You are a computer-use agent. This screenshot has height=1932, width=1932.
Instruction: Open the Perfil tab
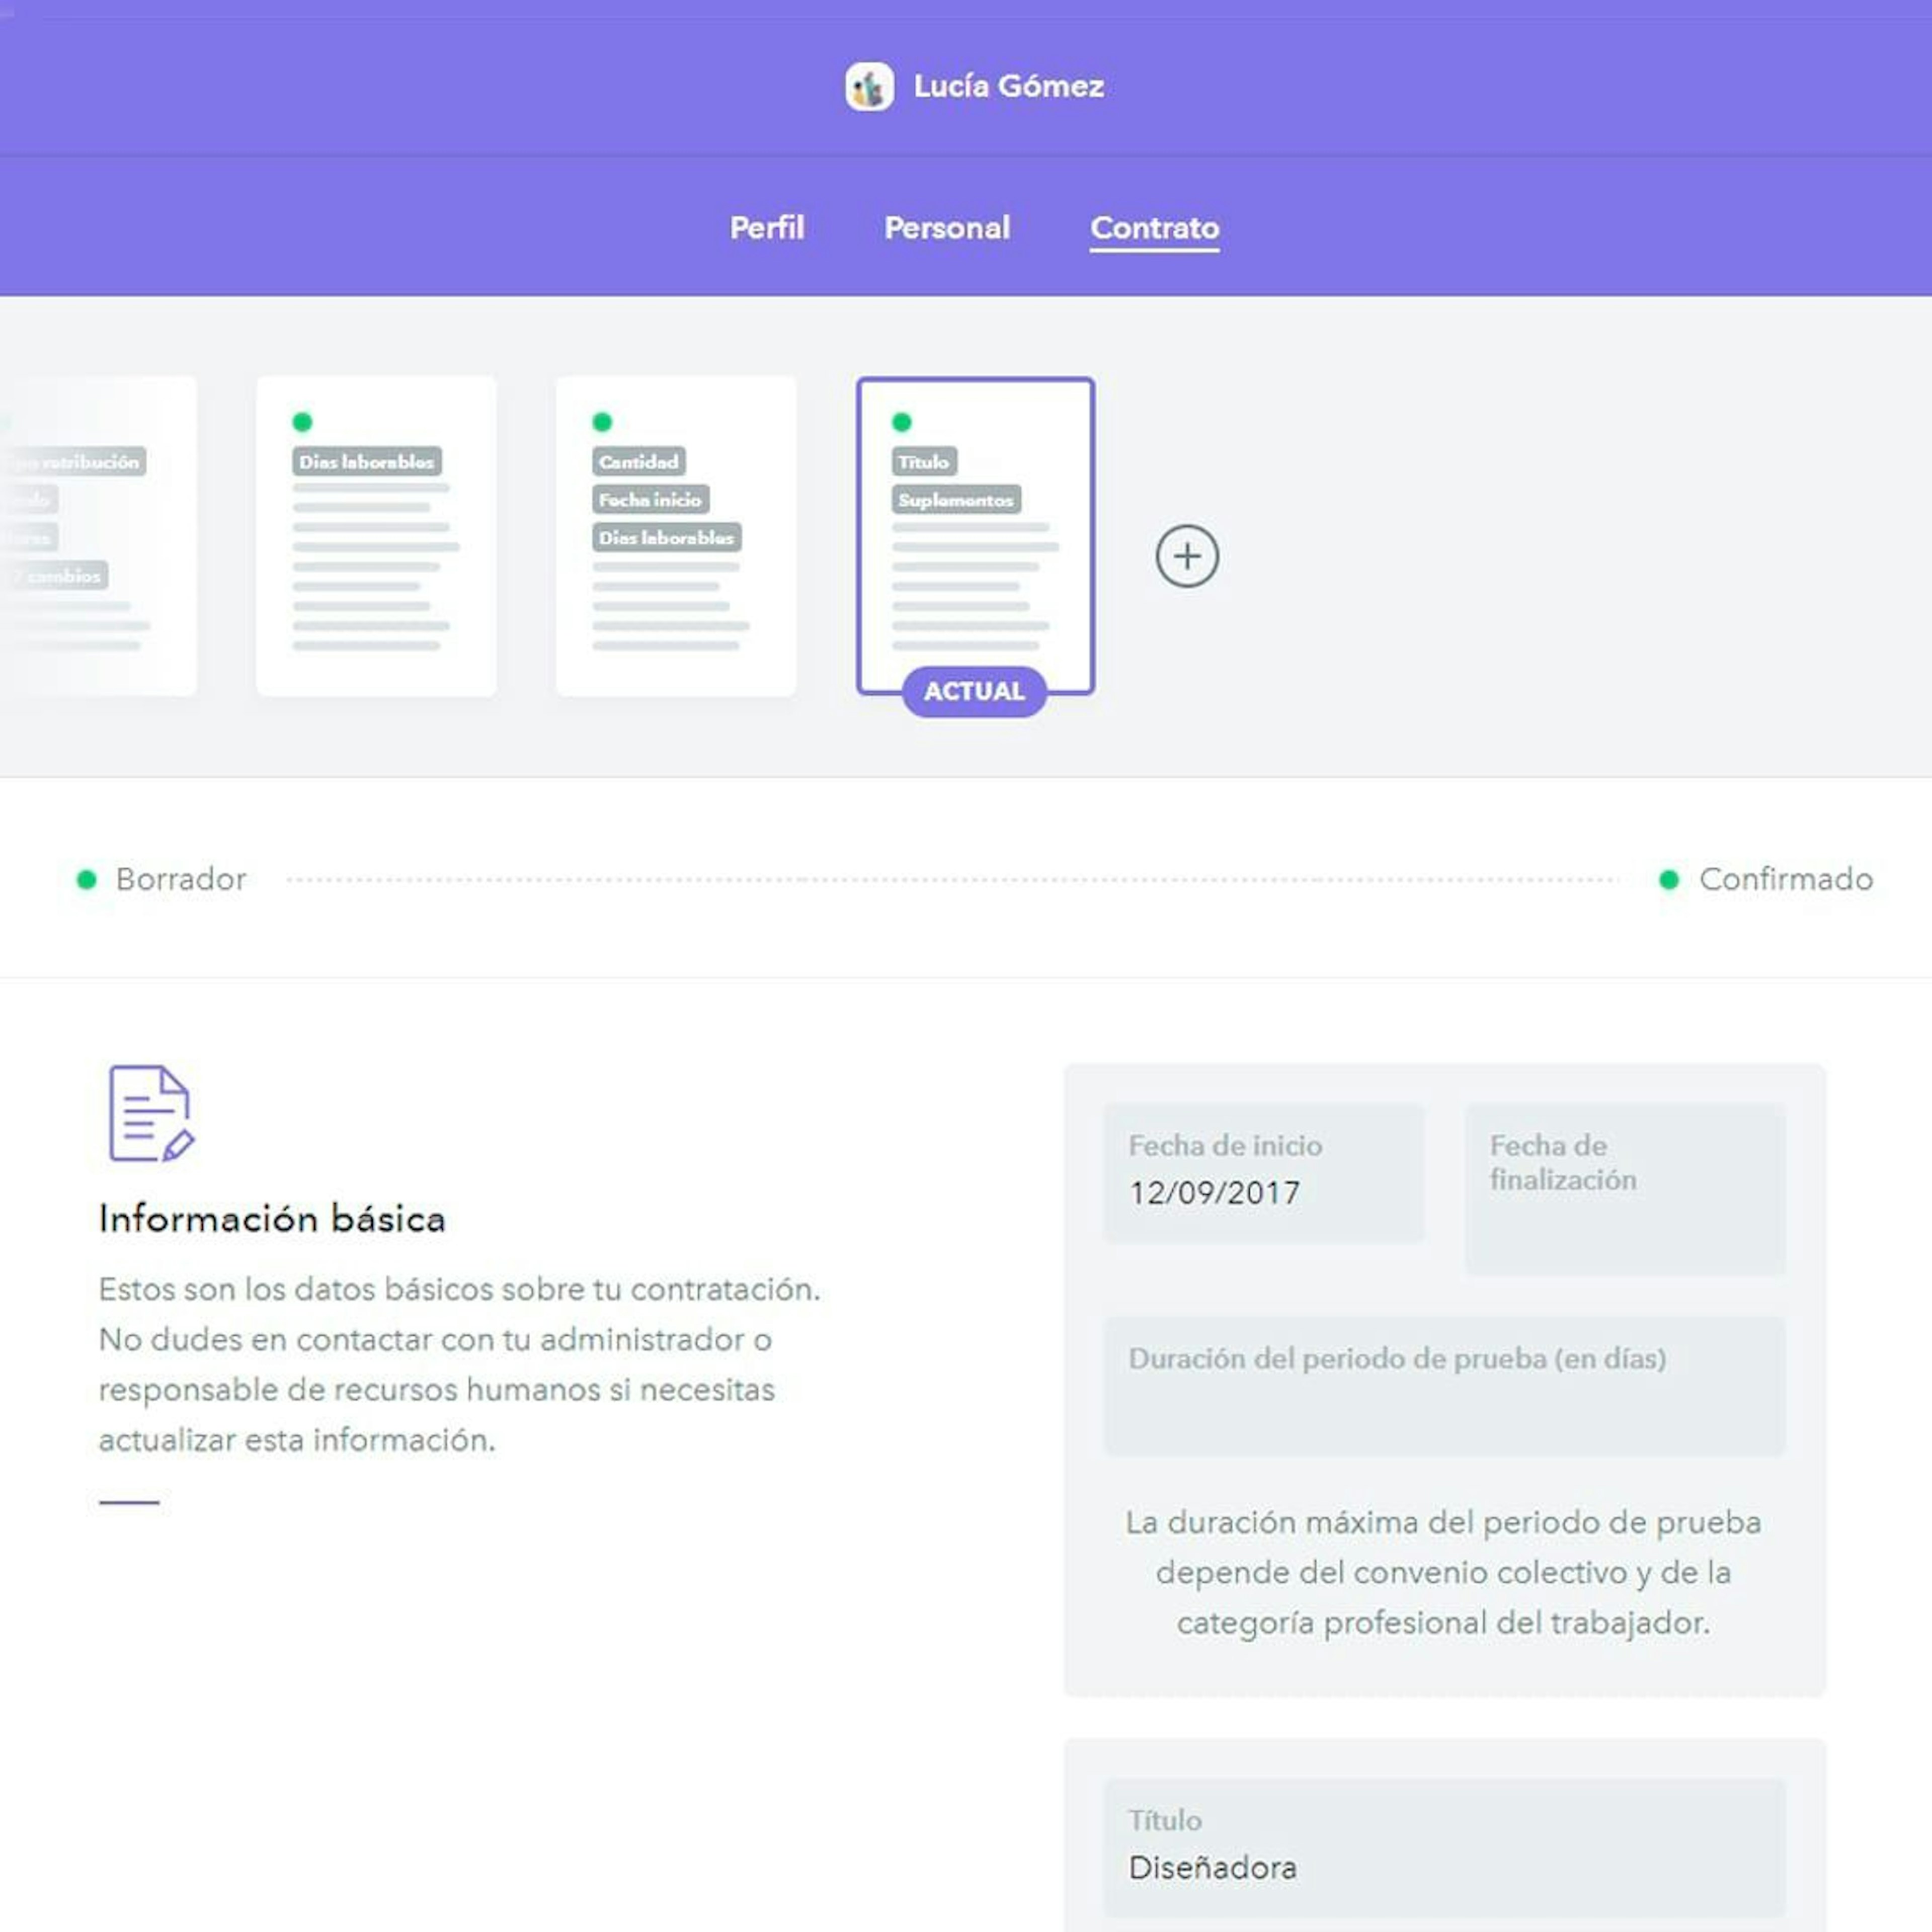767,228
